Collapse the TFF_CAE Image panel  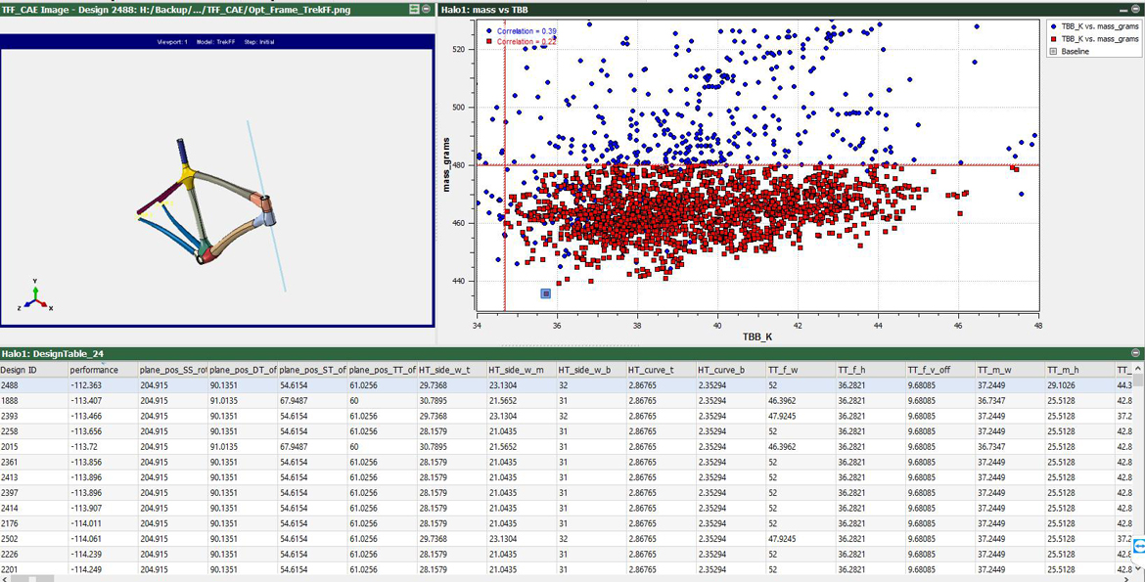(x=427, y=9)
